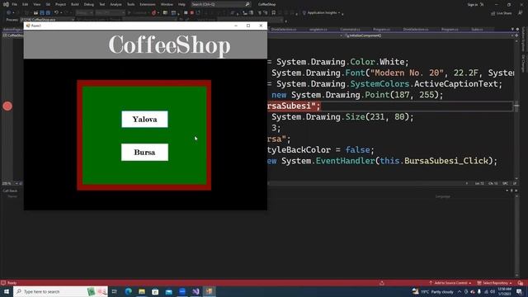528x297 pixels.
Task: Click the Bursa button in CoffeeShop form
Action: [144, 152]
